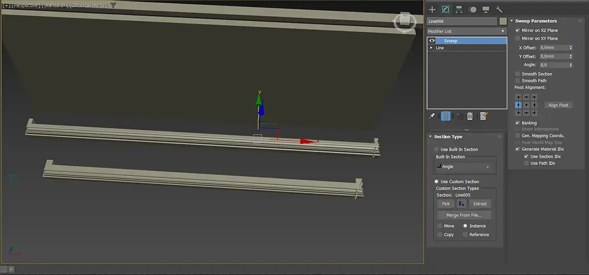Open the Modifier List dropdown

(467, 31)
